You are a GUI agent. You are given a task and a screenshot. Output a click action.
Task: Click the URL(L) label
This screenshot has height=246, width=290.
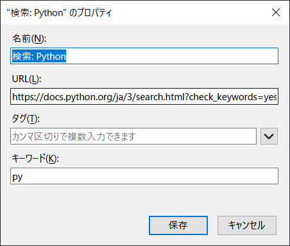click(x=26, y=79)
